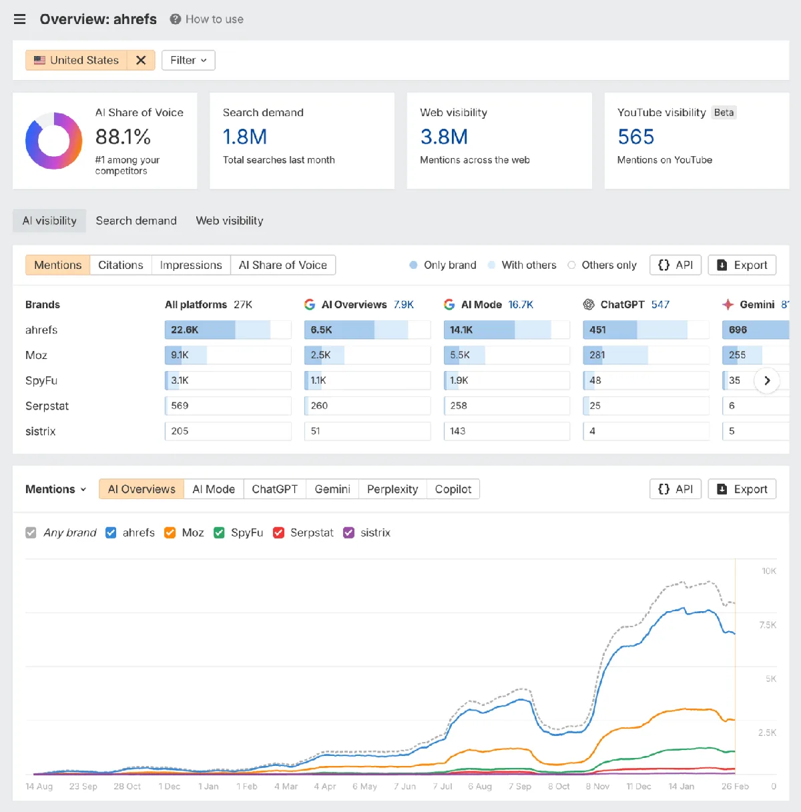Uncheck the ahrefs series checkbox

[x=111, y=532]
